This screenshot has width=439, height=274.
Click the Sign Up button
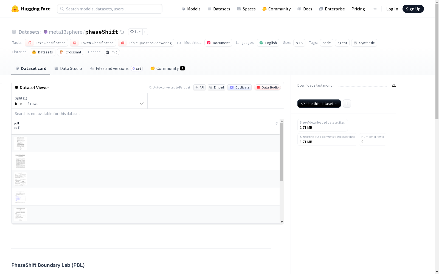pyautogui.click(x=413, y=9)
